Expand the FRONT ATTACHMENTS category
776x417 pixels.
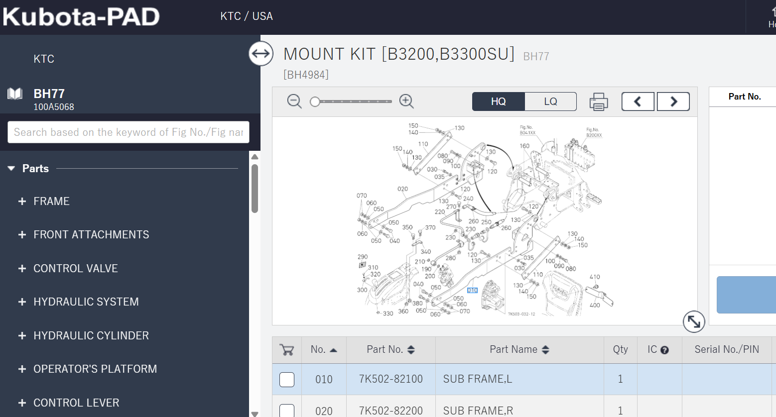pyautogui.click(x=22, y=235)
